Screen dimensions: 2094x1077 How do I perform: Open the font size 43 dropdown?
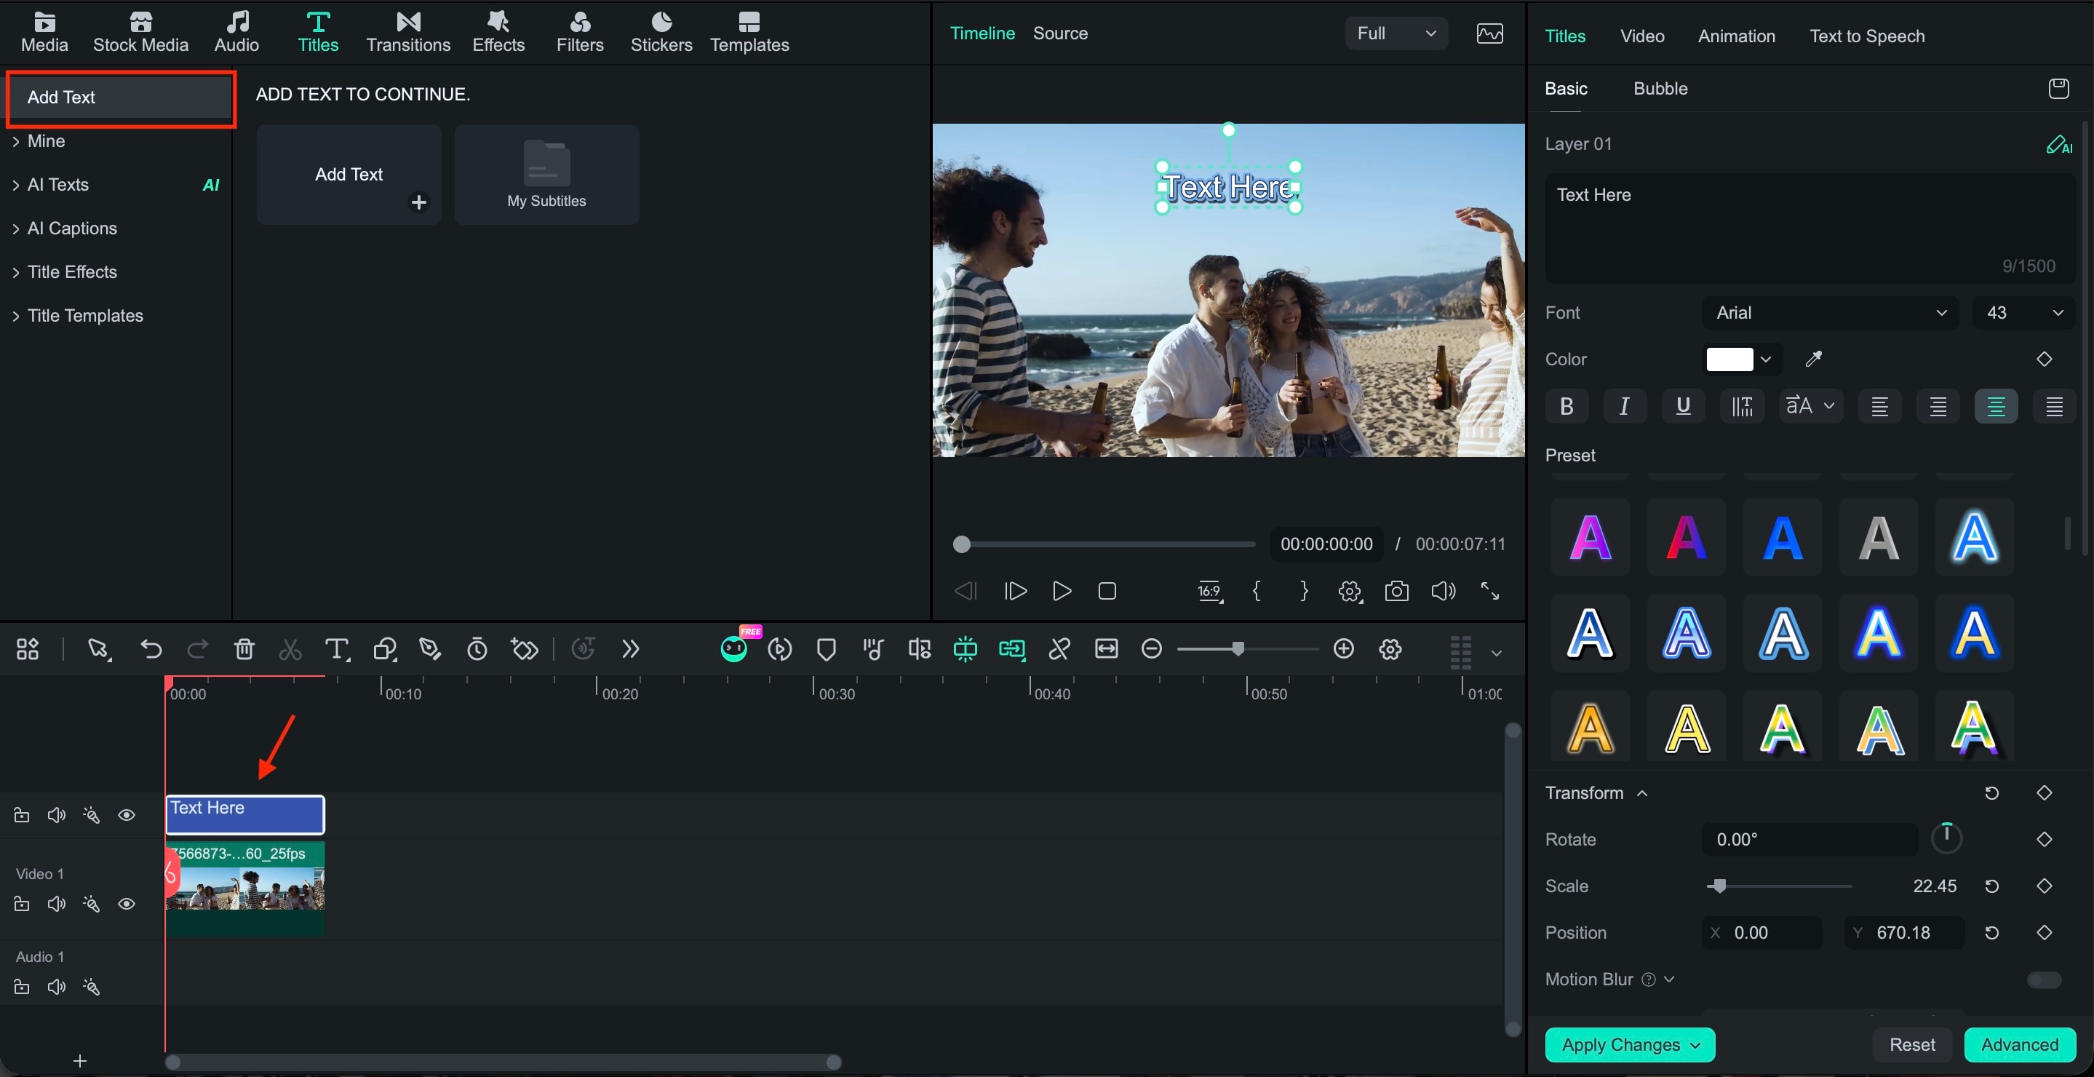(x=2023, y=313)
